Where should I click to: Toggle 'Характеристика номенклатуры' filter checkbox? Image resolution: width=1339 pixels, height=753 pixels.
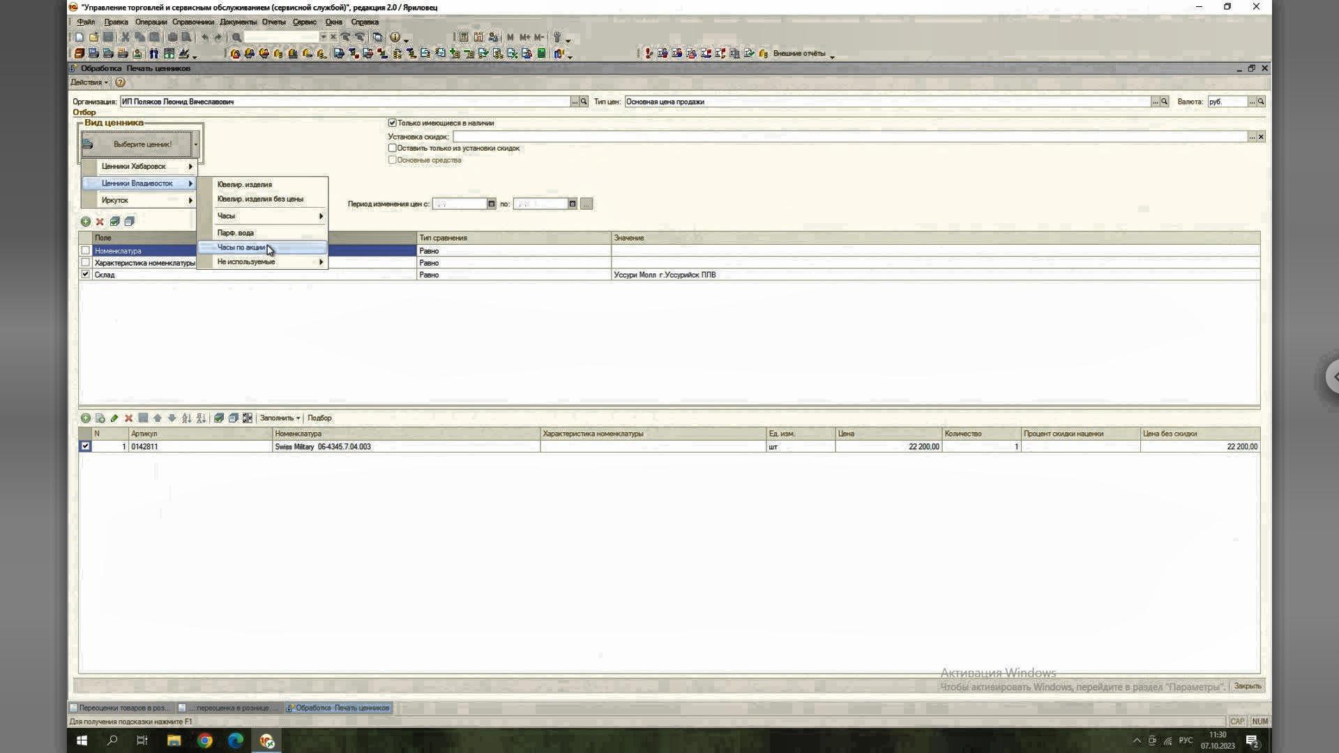[85, 262]
